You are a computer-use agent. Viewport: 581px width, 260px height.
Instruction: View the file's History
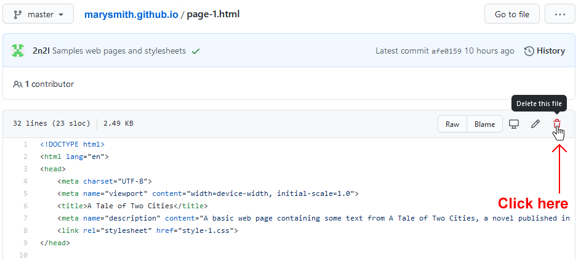point(544,51)
